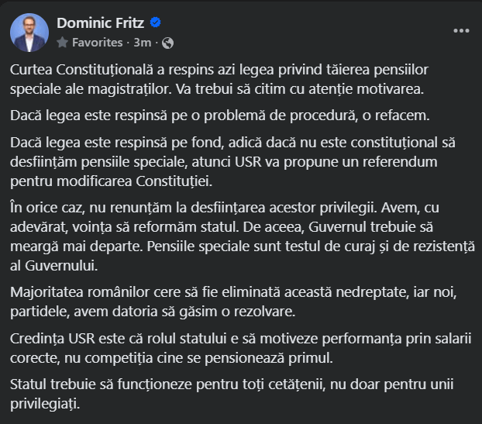Screen dimensions: 482x424
Task: Click the line starting 'desființăm pensiile speciale'
Action: click(x=224, y=162)
